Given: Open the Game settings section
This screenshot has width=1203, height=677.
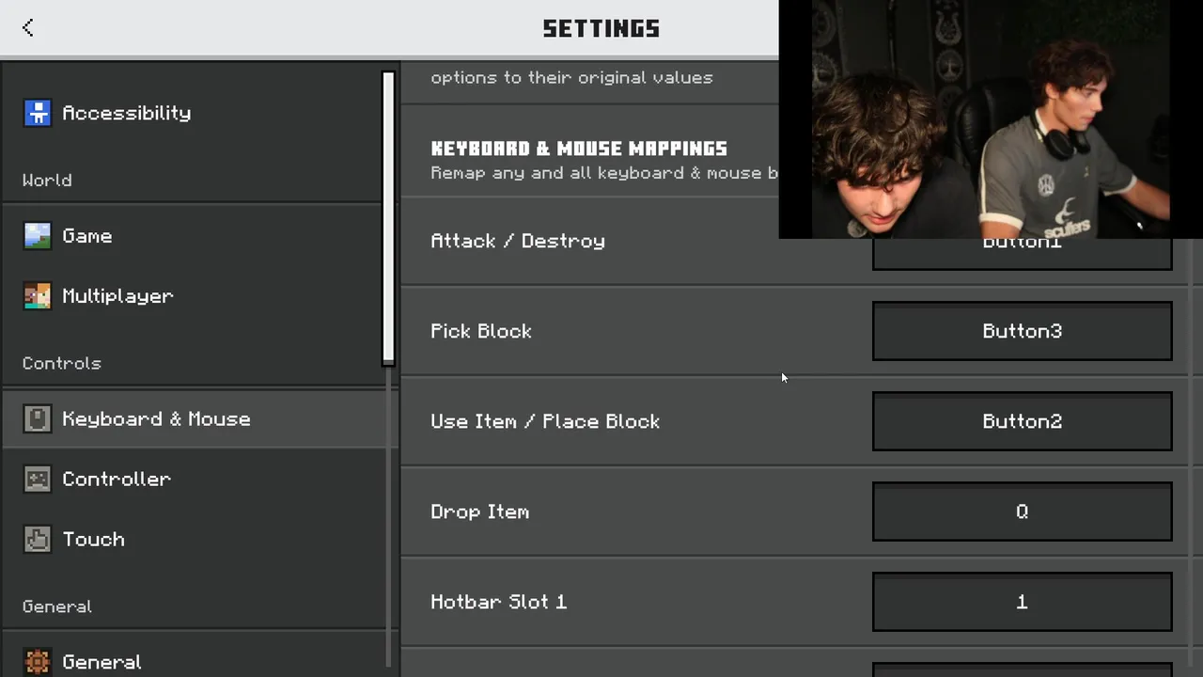Looking at the screenshot, I should point(87,236).
